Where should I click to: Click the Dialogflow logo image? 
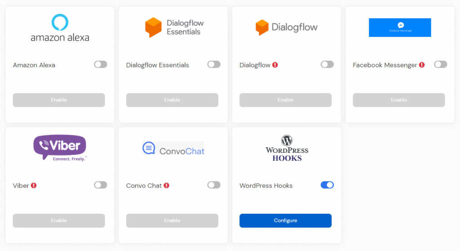286,27
